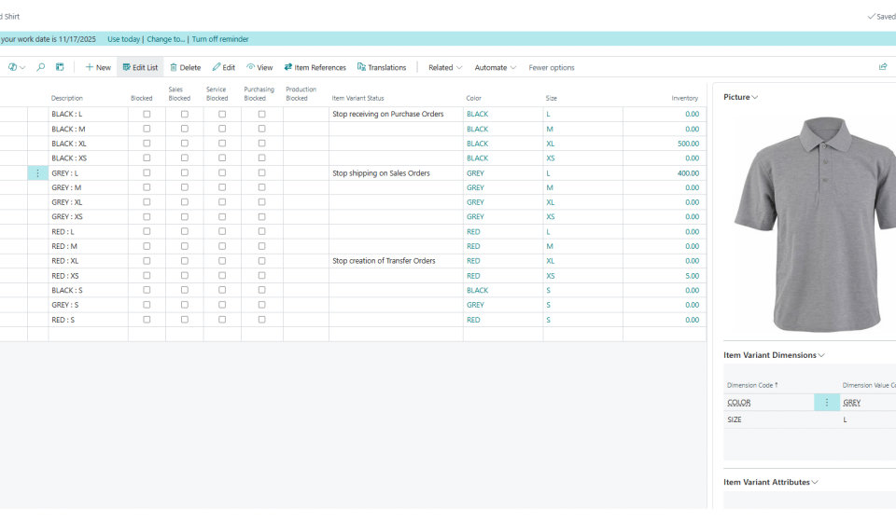Viewport: 896px width, 522px height.
Task: Open the Automate dropdown
Action: click(495, 67)
